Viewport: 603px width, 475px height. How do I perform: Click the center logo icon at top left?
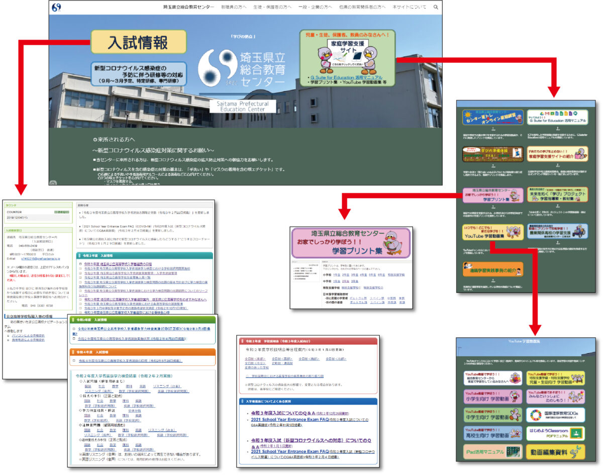(x=56, y=8)
